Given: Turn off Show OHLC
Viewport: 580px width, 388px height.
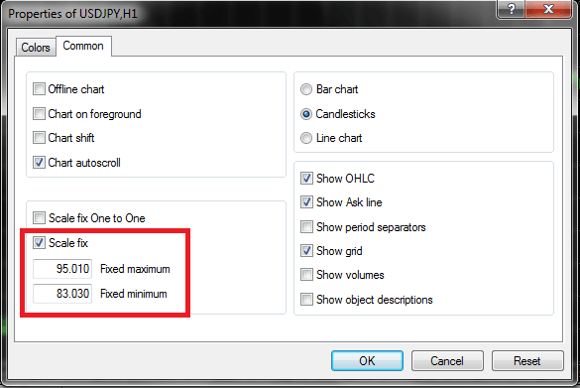Looking at the screenshot, I should [306, 179].
